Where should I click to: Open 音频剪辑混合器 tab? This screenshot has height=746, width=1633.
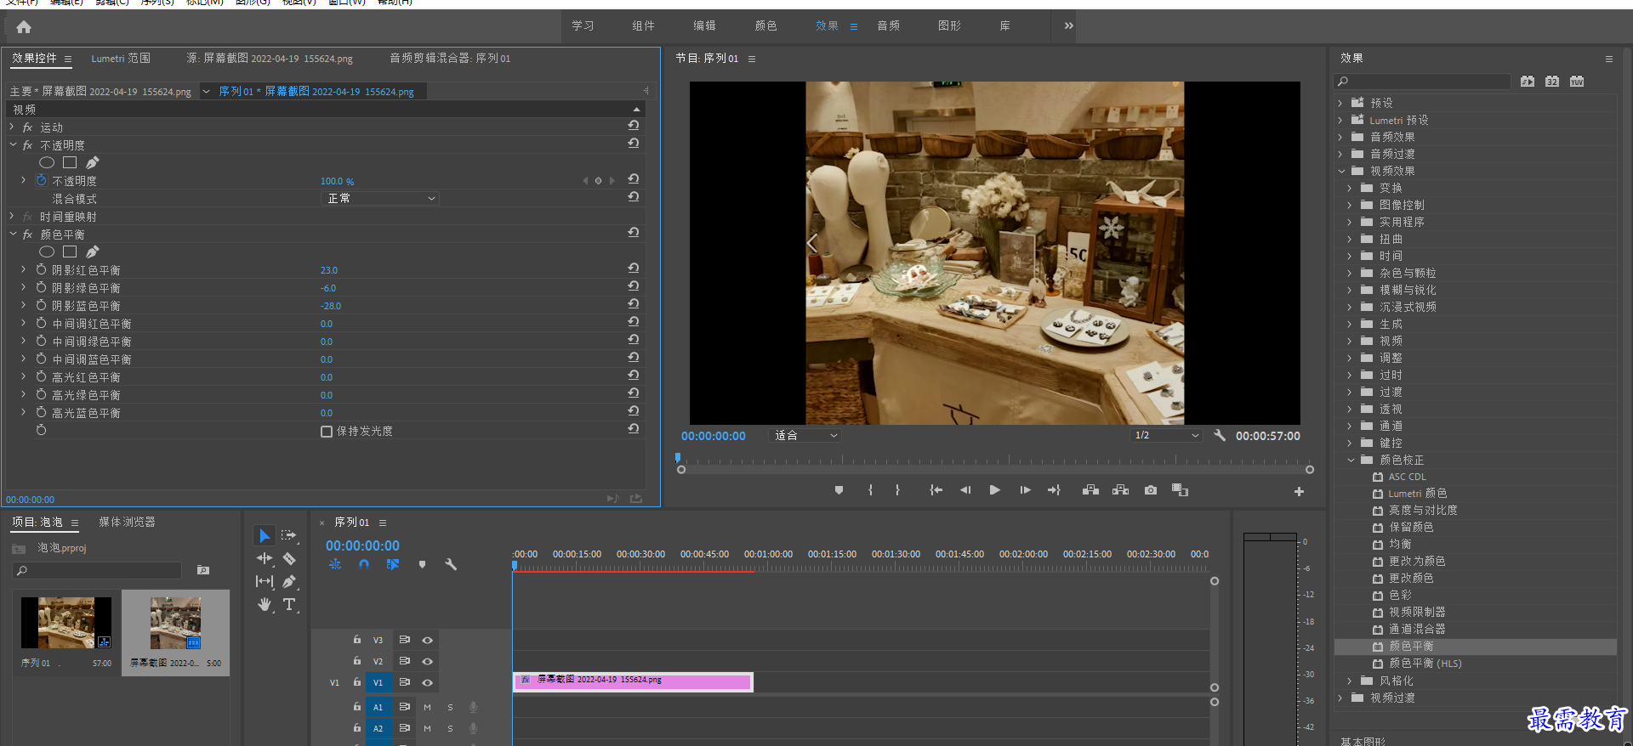pyautogui.click(x=450, y=59)
